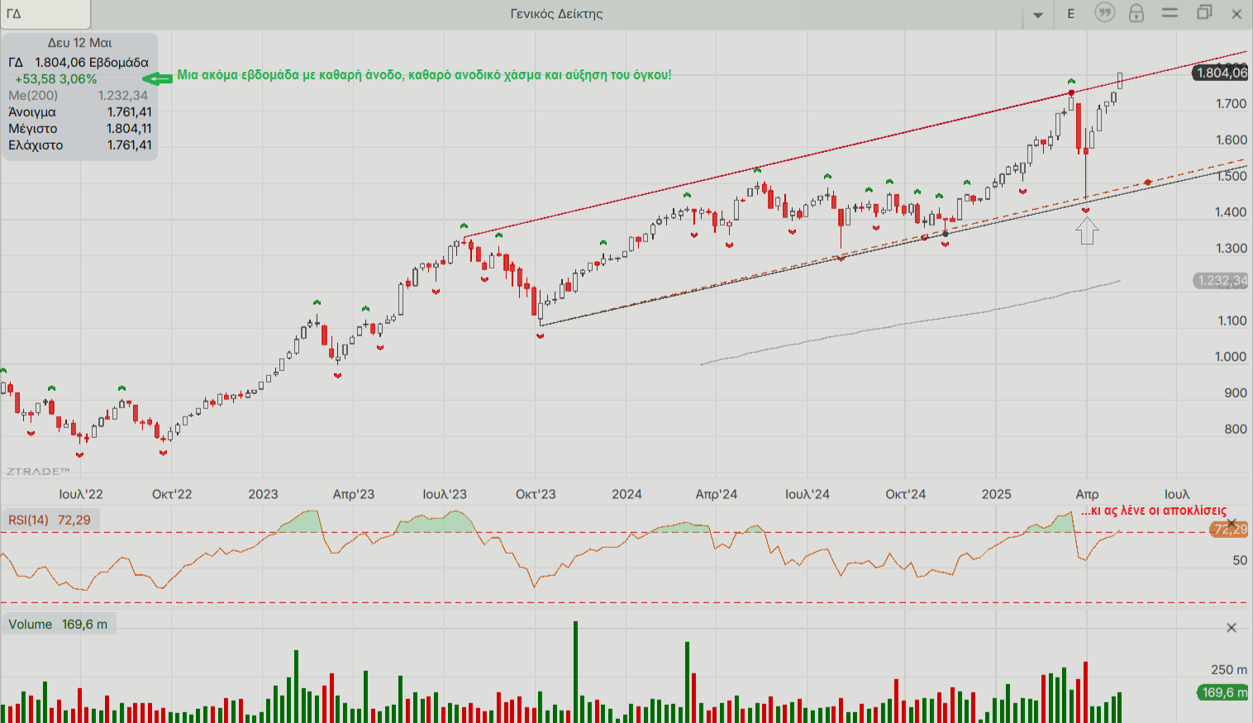Click the gray up-arrow annotation on chart
Image resolution: width=1253 pixels, height=723 pixels.
[x=1087, y=231]
